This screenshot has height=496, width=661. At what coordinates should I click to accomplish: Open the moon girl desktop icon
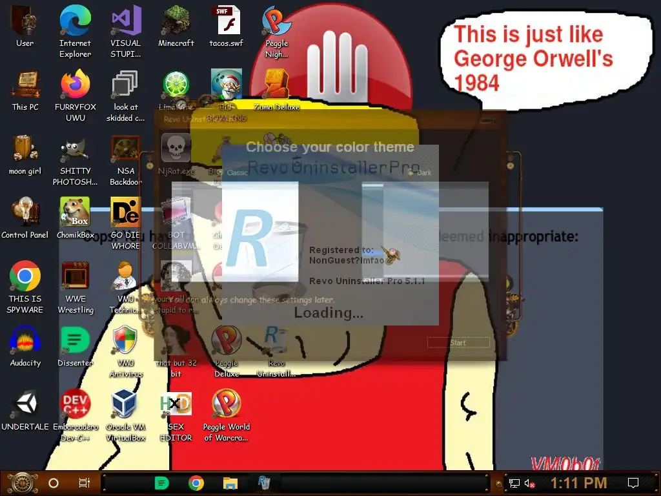tap(25, 155)
